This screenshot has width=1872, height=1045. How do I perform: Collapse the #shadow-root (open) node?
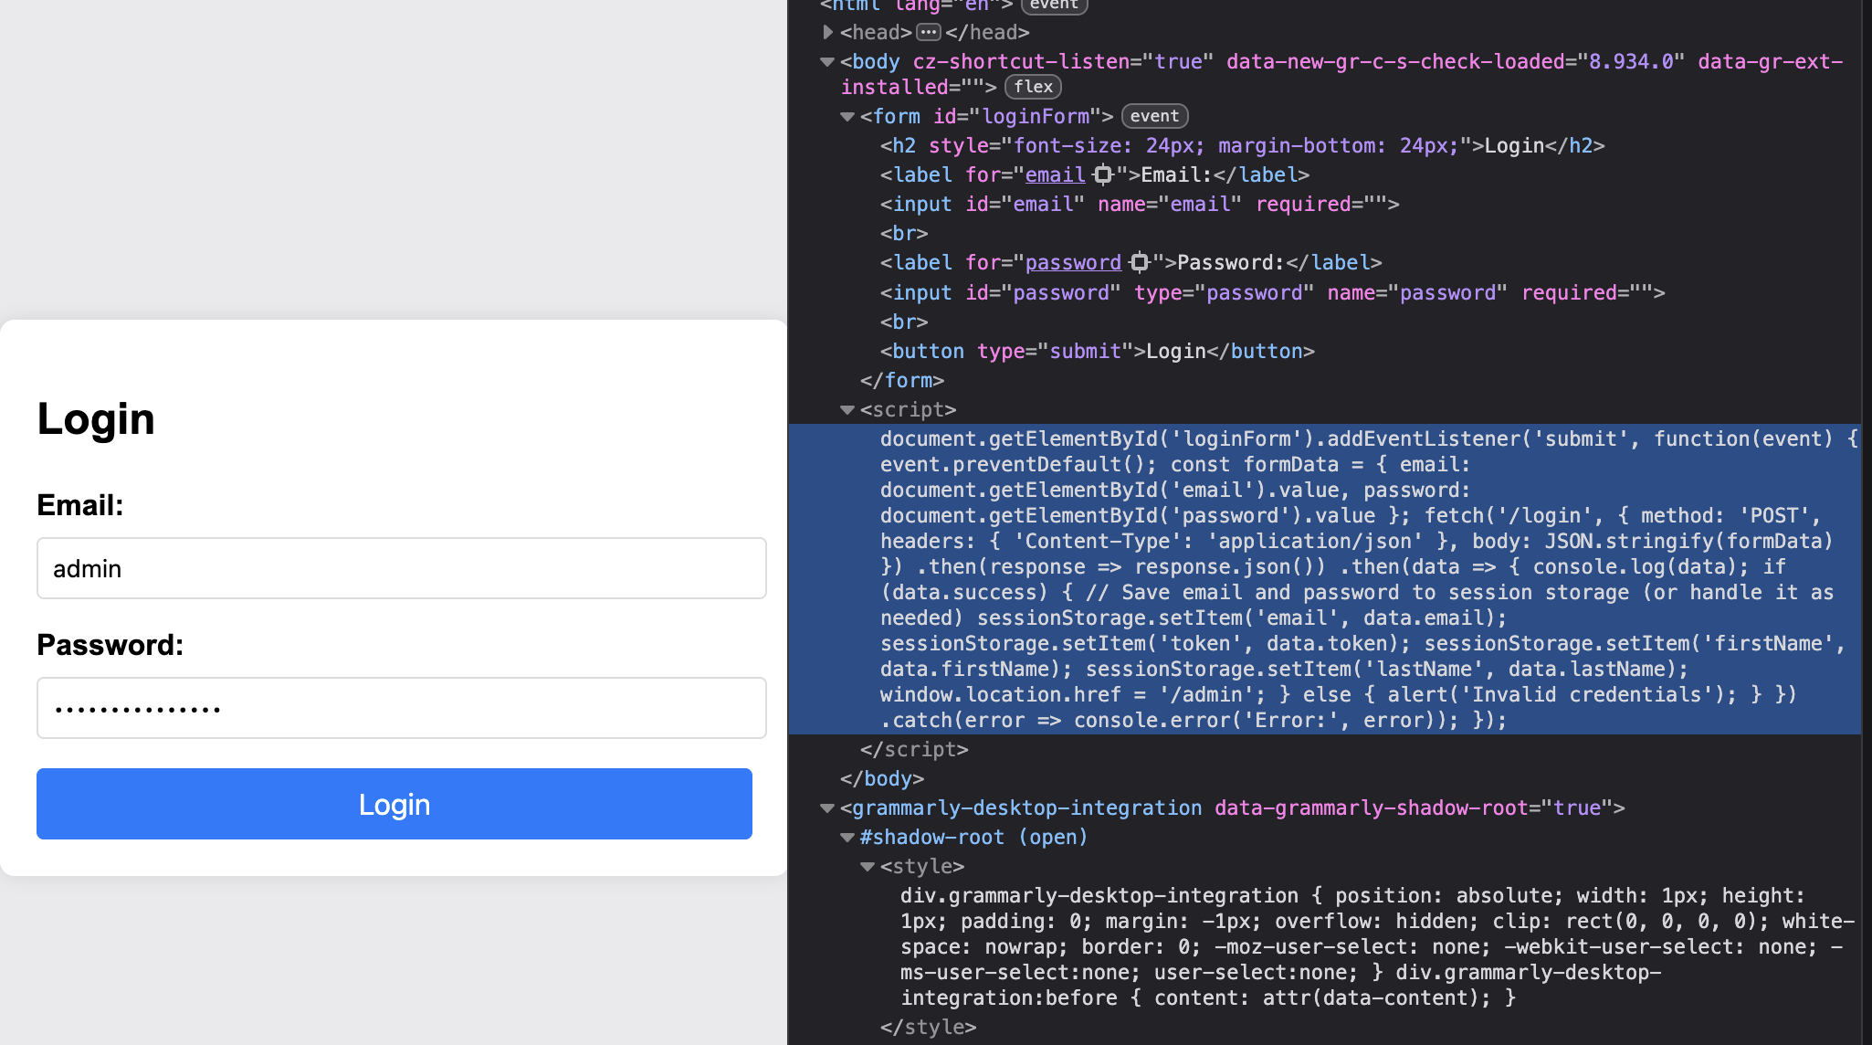(x=847, y=838)
